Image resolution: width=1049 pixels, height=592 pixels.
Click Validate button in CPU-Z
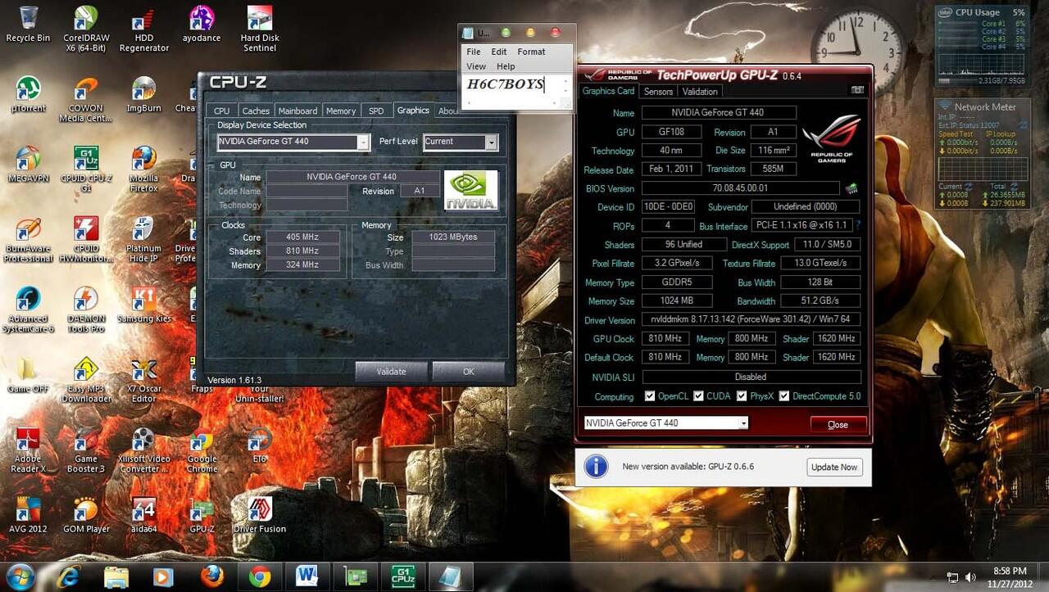pyautogui.click(x=391, y=371)
